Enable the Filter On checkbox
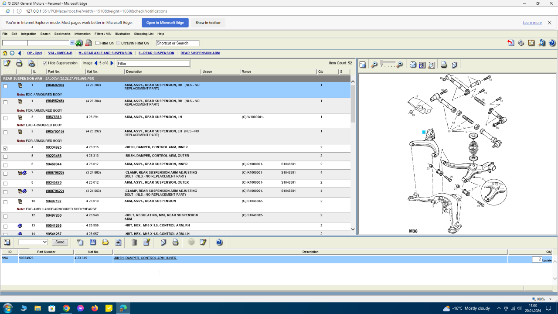Image resolution: width=558 pixels, height=314 pixels. pos(98,43)
